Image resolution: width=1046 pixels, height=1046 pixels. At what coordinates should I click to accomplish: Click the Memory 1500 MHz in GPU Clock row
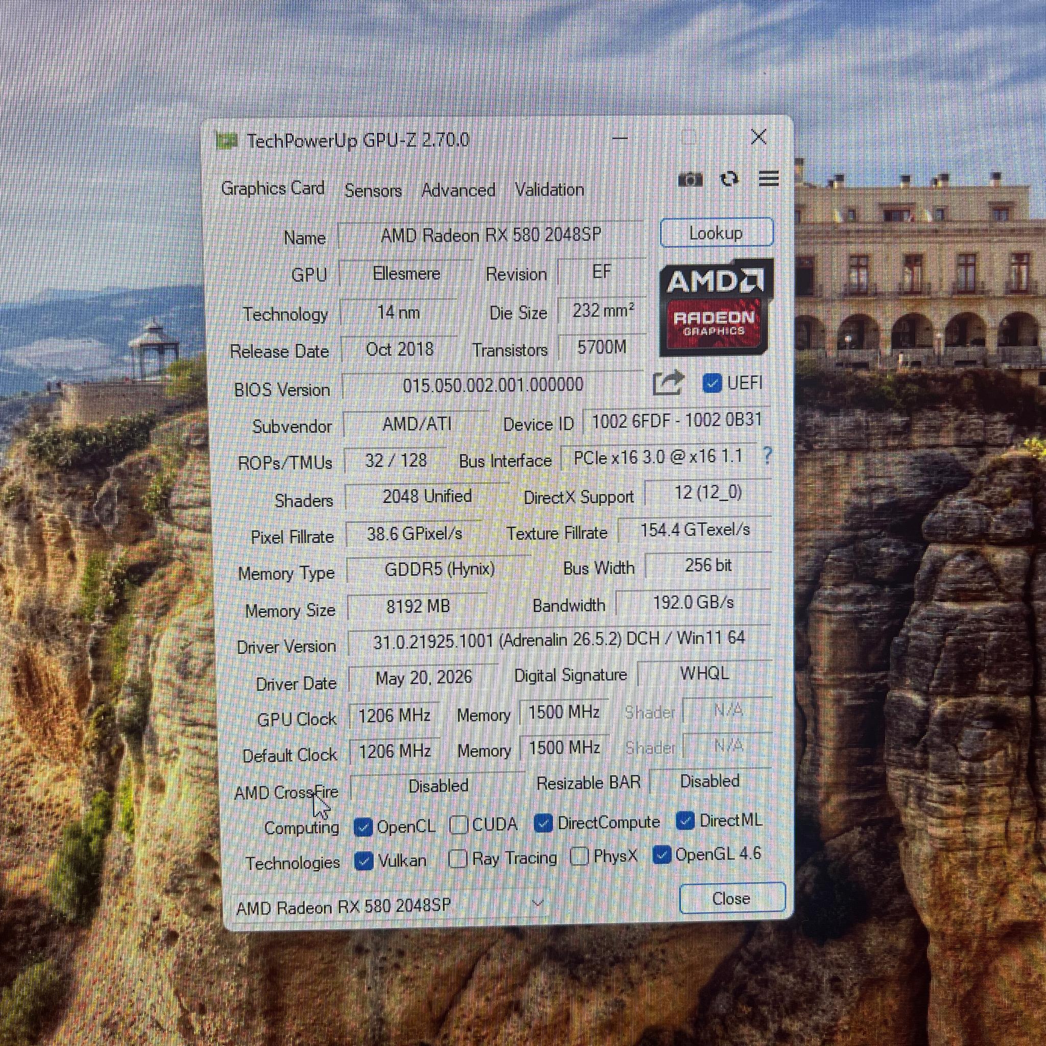(x=564, y=712)
